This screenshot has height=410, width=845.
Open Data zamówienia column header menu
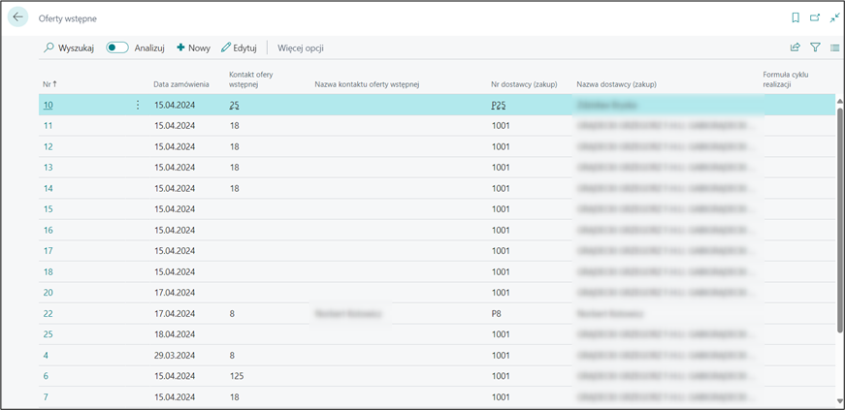pos(181,84)
